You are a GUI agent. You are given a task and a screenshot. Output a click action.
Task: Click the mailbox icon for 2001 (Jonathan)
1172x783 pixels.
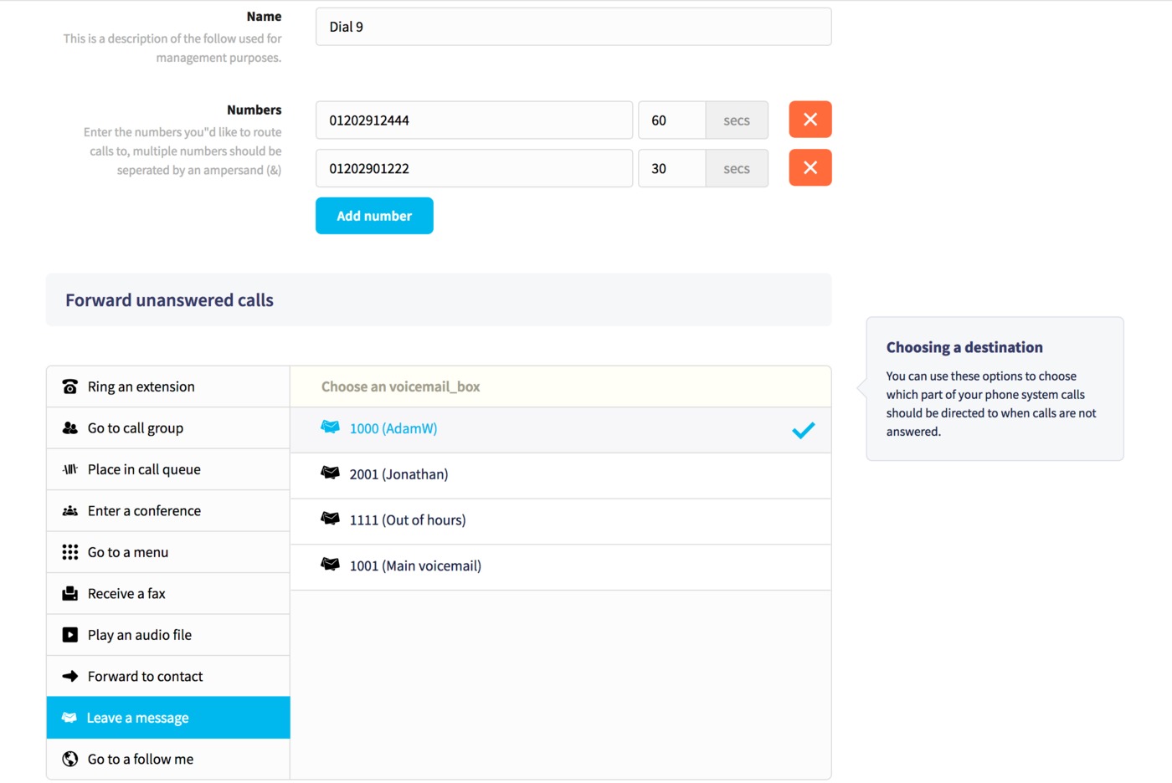coord(331,473)
